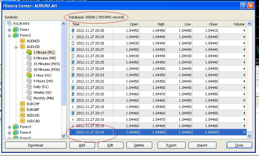259x156 pixels.
Task: Select the Monthly (MN) timeframe
Action: 44,98
